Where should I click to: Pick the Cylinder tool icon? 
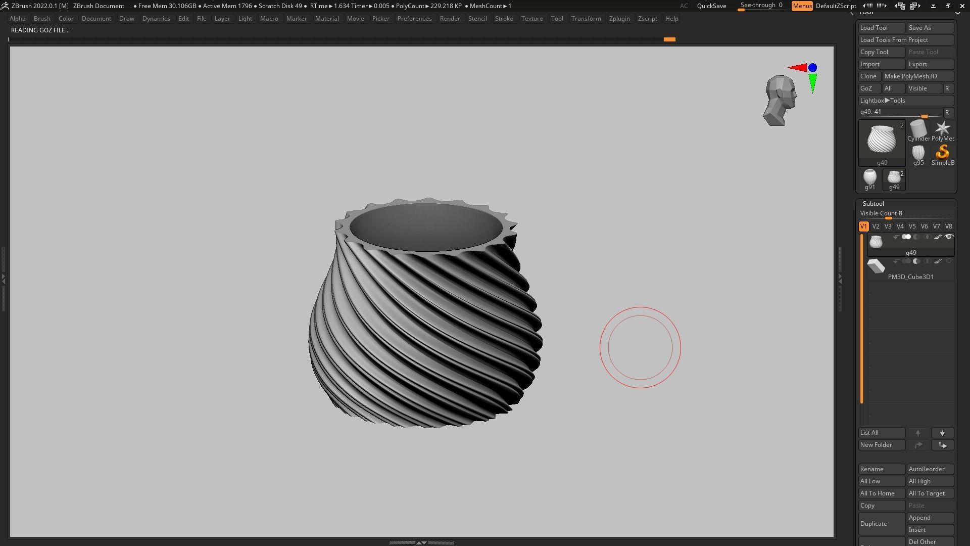click(x=918, y=130)
